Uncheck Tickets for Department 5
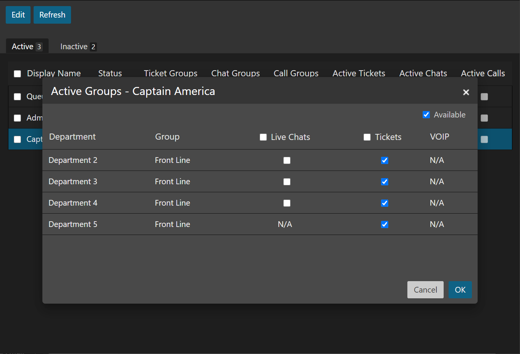The height and width of the screenshot is (354, 520). tap(384, 225)
